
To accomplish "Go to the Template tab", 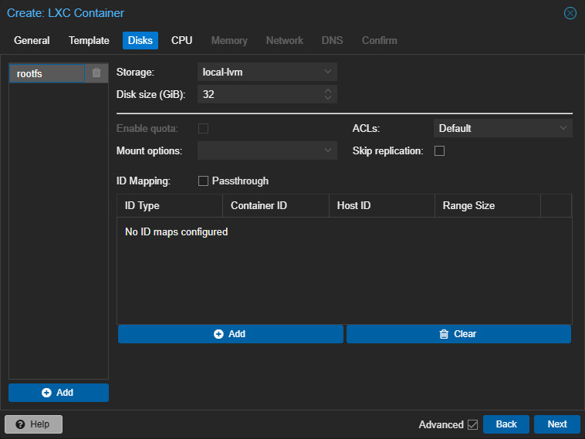I will tap(89, 40).
